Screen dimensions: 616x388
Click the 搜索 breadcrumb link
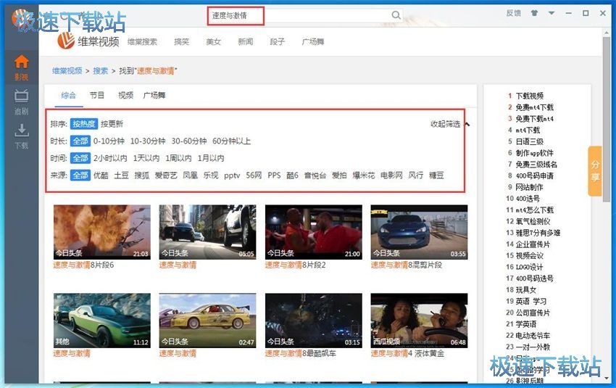coord(101,71)
